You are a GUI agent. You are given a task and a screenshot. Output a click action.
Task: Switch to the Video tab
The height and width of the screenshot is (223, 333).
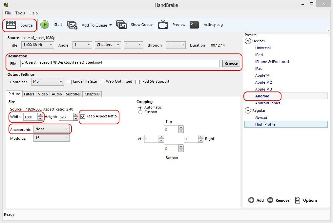[x=43, y=94]
